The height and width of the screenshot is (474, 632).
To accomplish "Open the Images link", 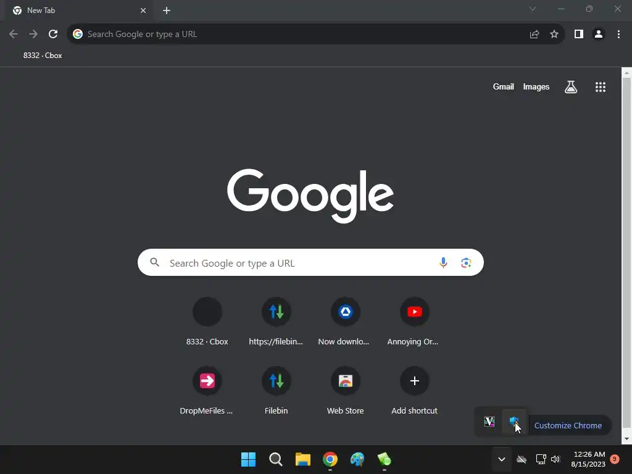I will (536, 86).
